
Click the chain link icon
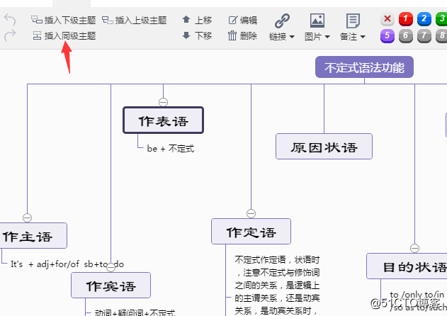(x=282, y=21)
